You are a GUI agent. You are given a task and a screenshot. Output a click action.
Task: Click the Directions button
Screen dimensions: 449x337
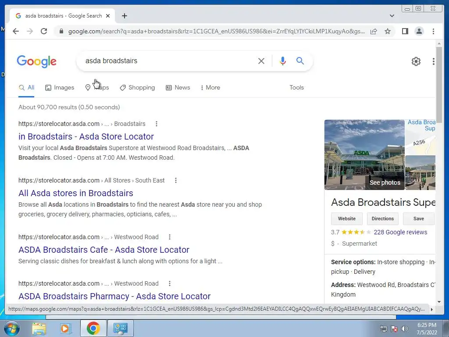(382, 219)
